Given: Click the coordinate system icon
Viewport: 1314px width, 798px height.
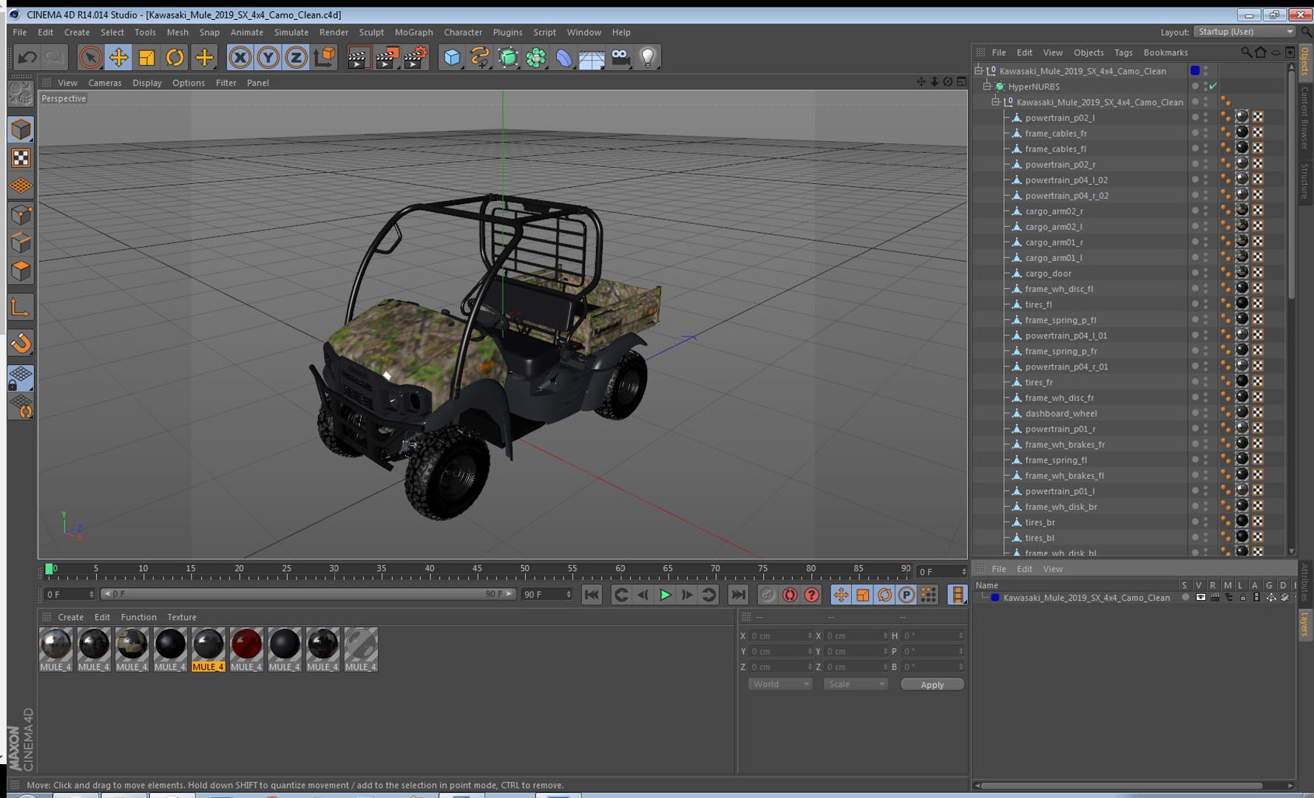Looking at the screenshot, I should pos(324,57).
